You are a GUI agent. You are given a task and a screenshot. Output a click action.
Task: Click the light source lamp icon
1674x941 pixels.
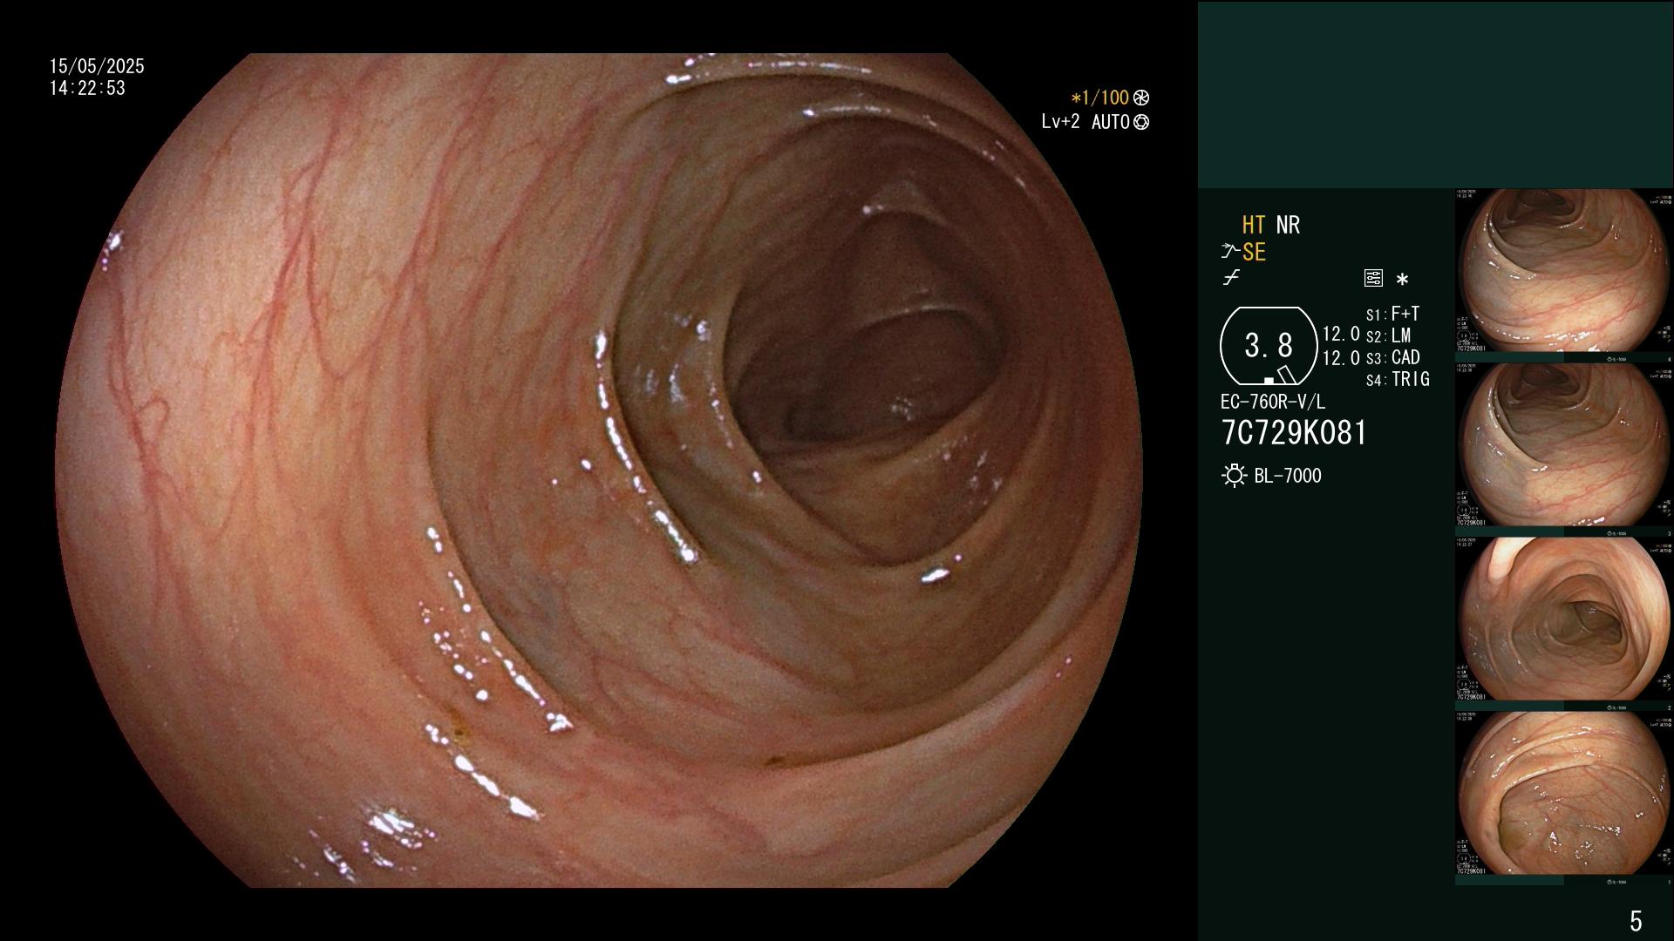click(1234, 476)
